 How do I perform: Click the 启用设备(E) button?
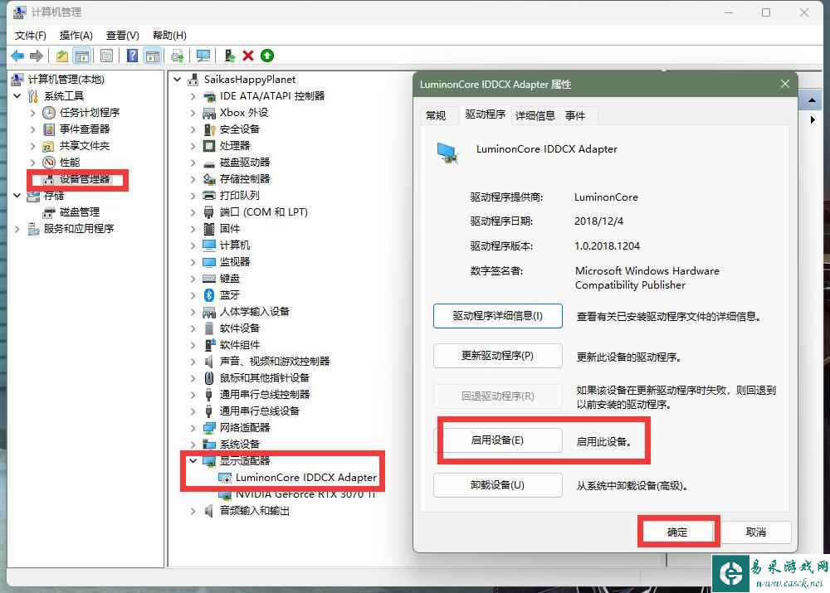(x=497, y=440)
